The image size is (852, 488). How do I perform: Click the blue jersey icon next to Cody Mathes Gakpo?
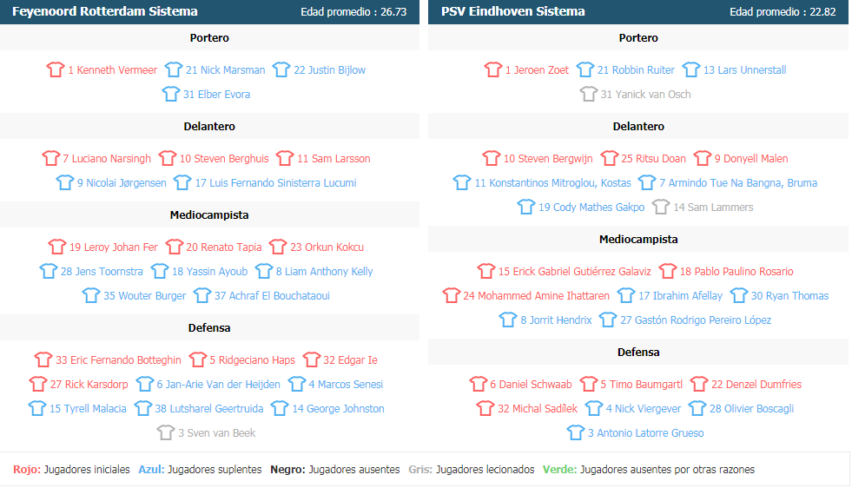(525, 207)
